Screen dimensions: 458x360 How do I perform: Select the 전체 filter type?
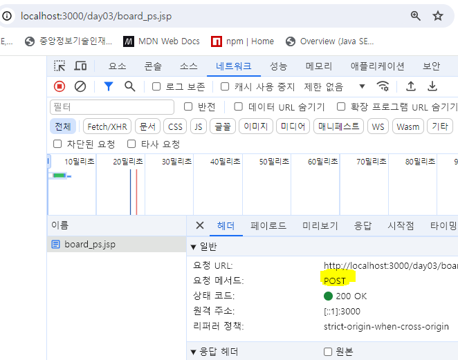click(x=63, y=126)
